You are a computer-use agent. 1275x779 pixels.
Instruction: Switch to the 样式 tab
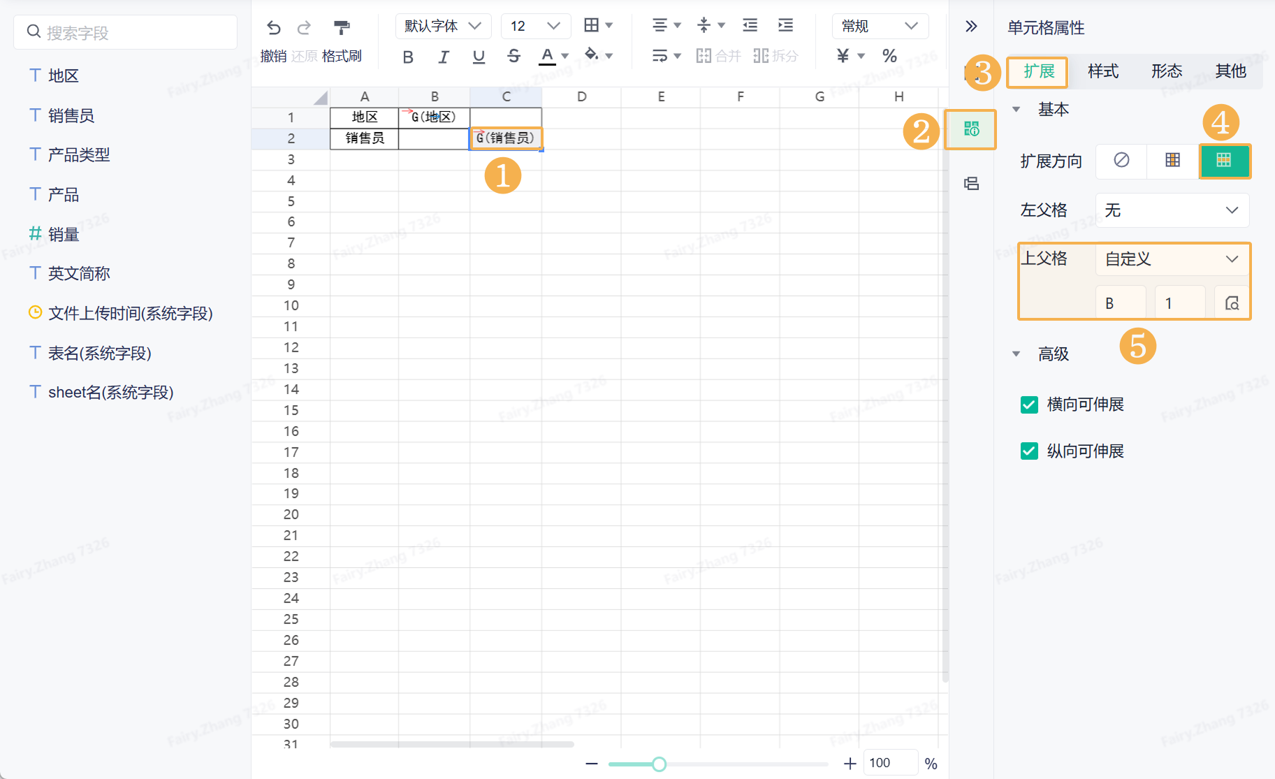1102,71
